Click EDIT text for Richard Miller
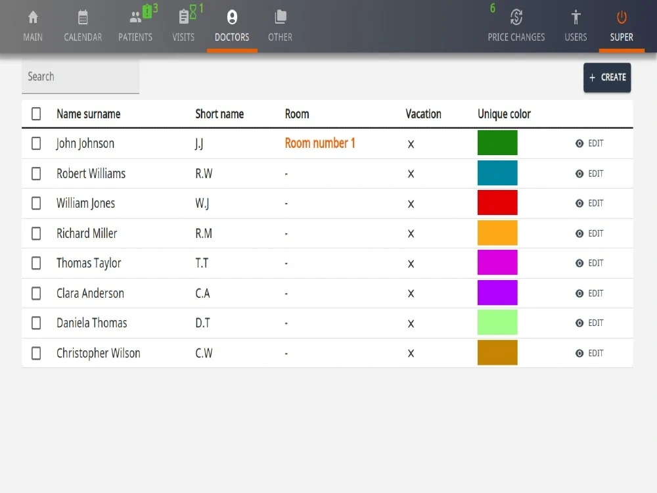 [595, 233]
